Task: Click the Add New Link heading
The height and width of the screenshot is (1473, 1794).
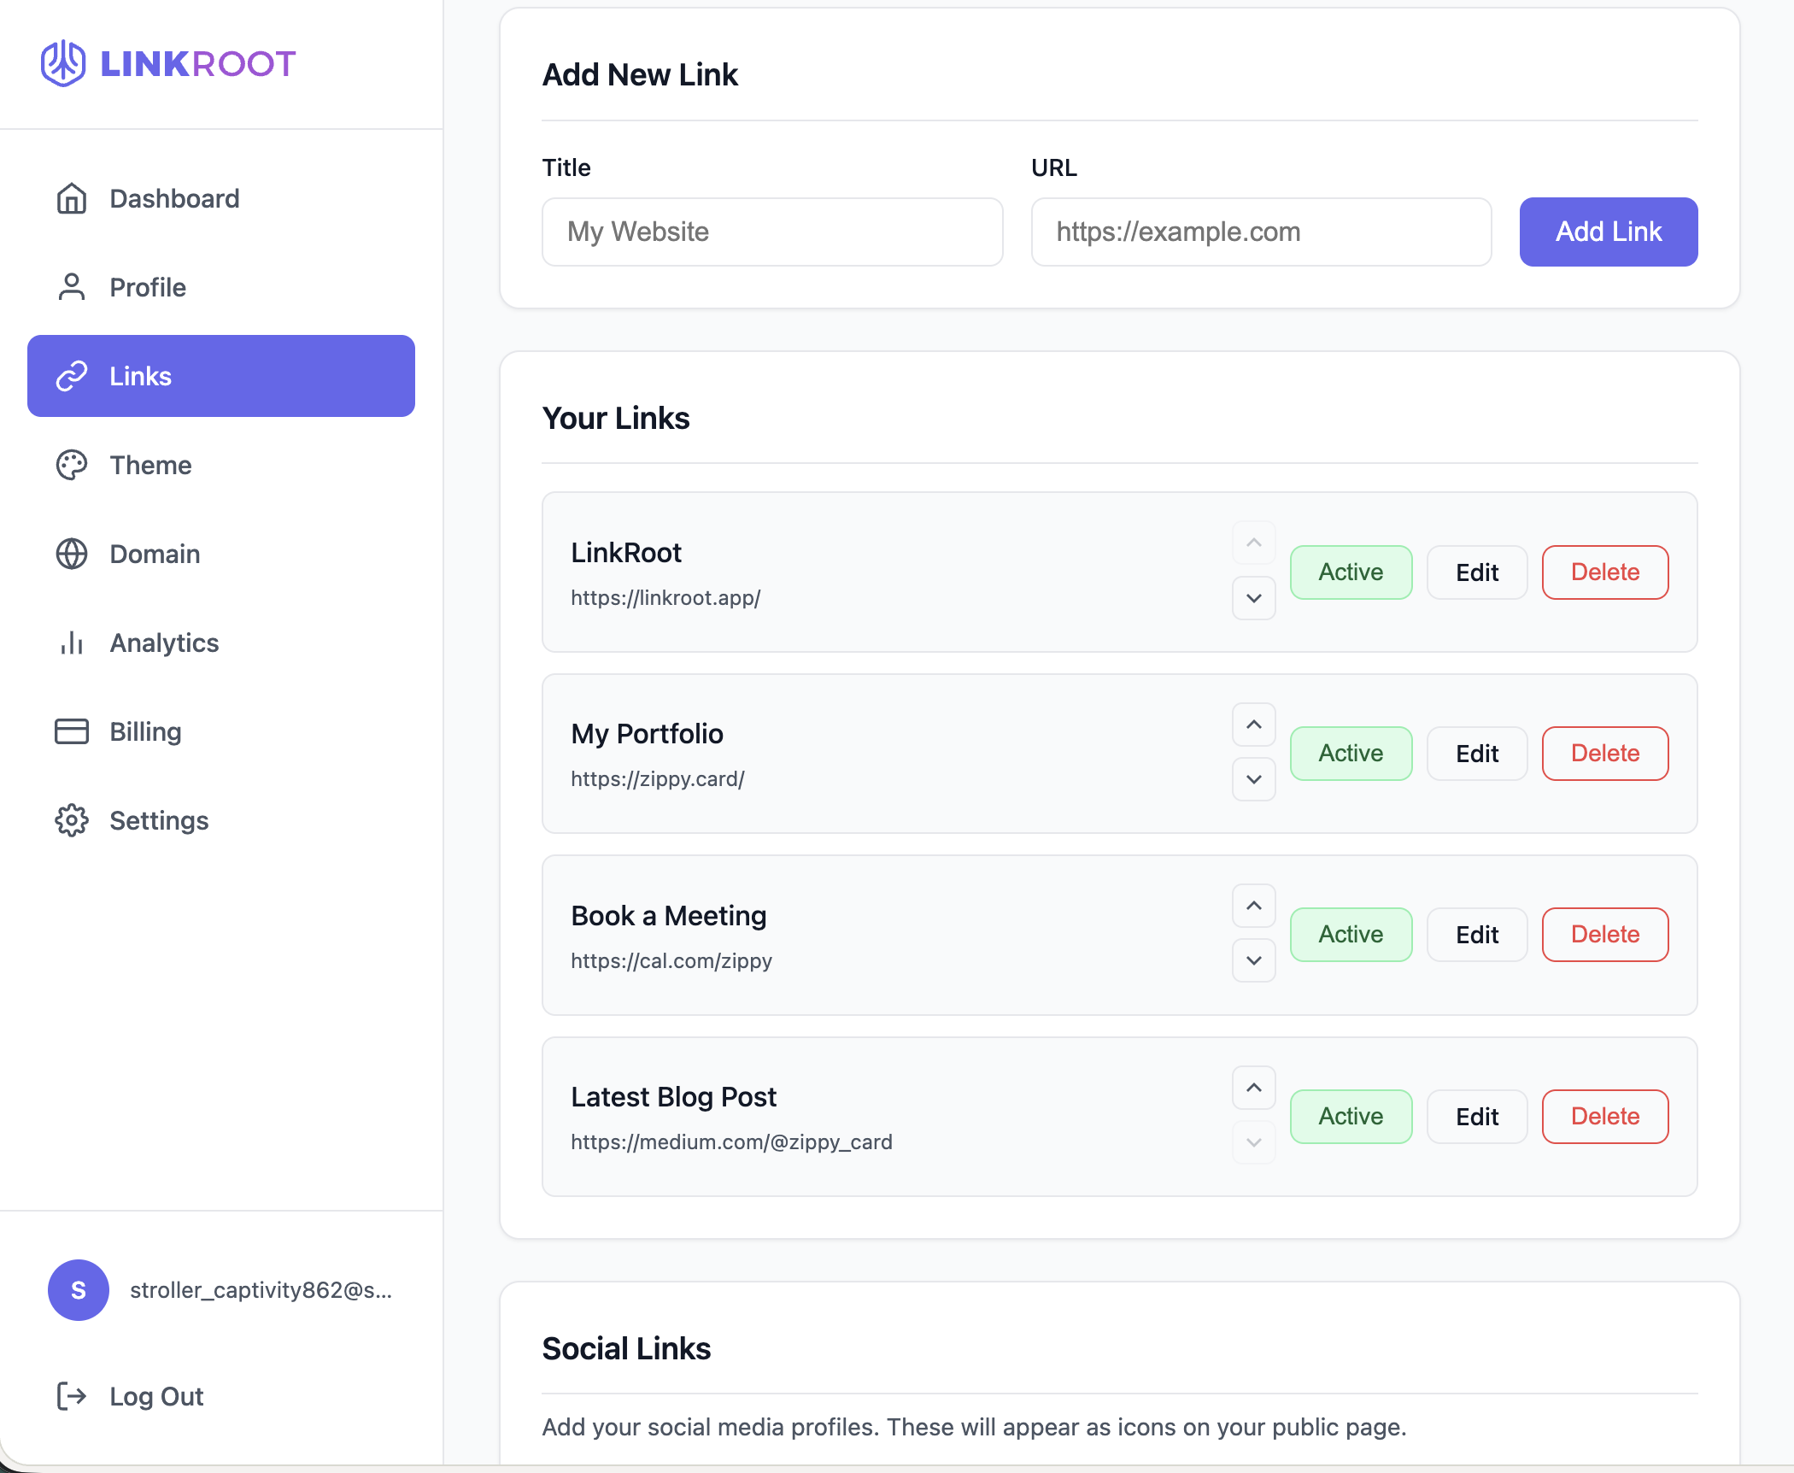Action: [640, 75]
